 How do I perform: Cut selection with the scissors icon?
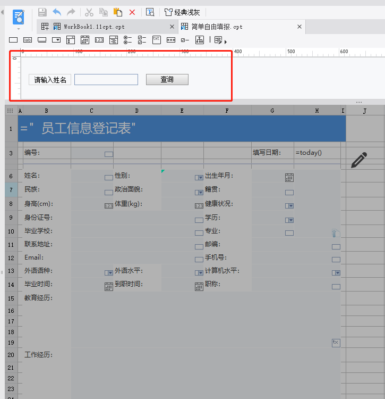(89, 12)
